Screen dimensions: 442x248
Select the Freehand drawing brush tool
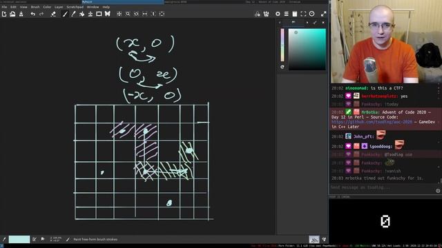(65, 14)
